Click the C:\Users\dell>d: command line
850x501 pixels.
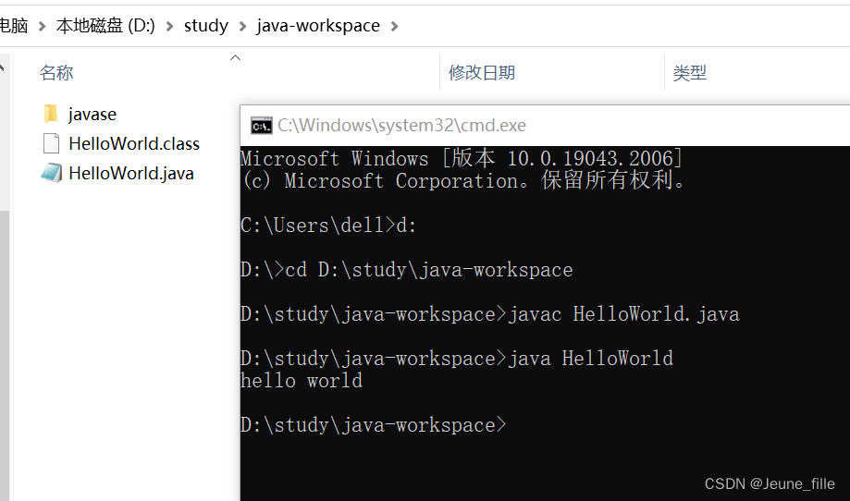pyautogui.click(x=328, y=226)
